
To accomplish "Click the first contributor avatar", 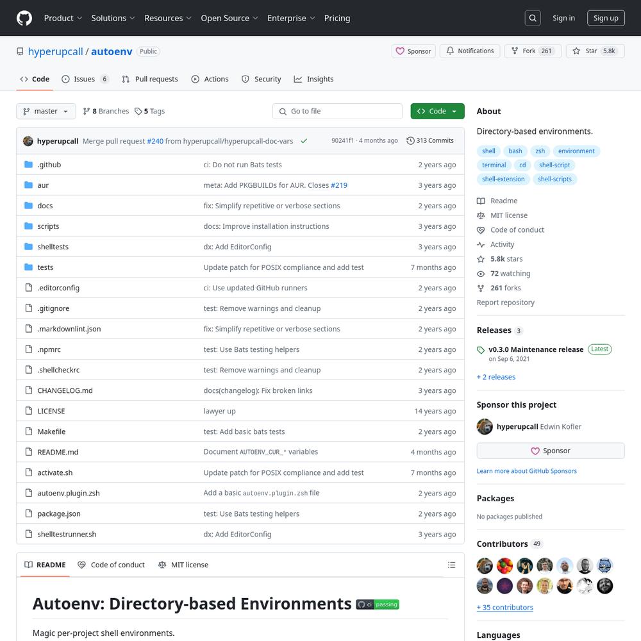I will (x=485, y=566).
